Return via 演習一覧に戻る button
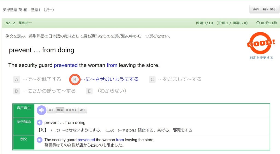280x154 pixels. 264,9
